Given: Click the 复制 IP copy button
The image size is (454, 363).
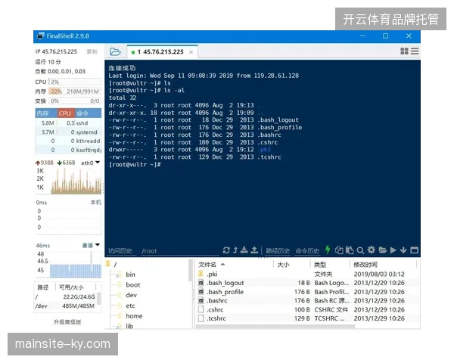Looking at the screenshot, I should point(92,51).
